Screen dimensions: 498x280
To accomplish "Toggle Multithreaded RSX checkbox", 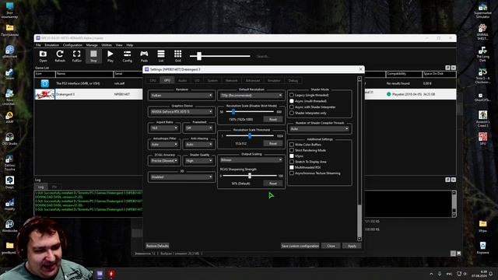I will [305, 167].
